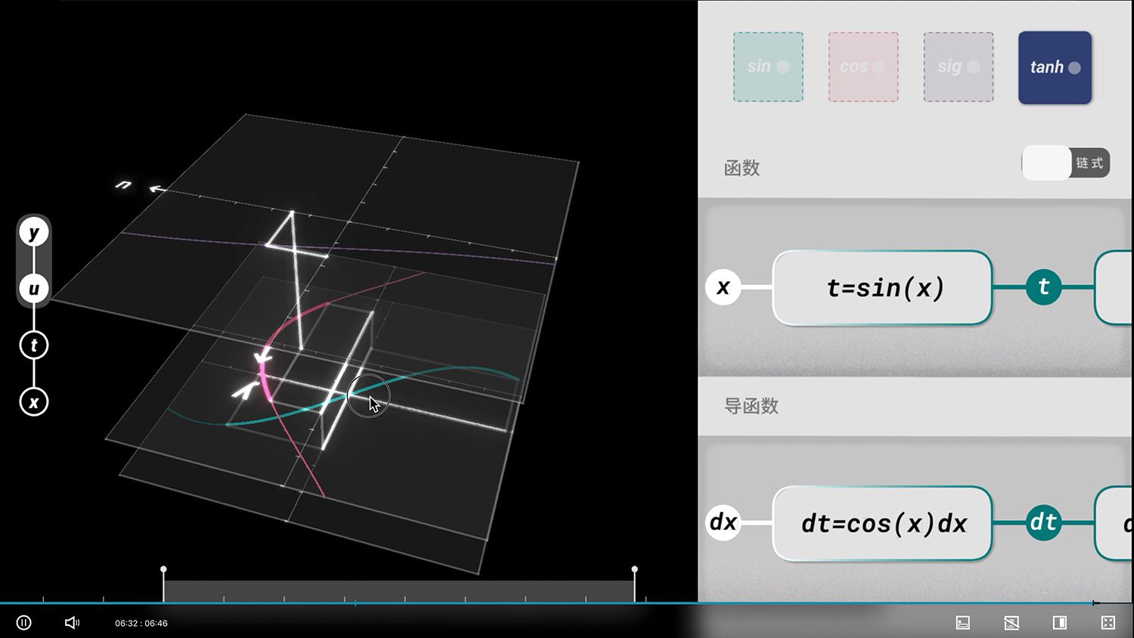
Task: Mute the audio with the speaker icon
Action: point(72,623)
